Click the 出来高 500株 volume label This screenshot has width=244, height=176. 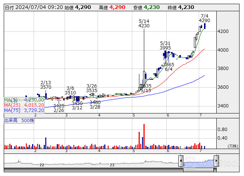(x=19, y=121)
